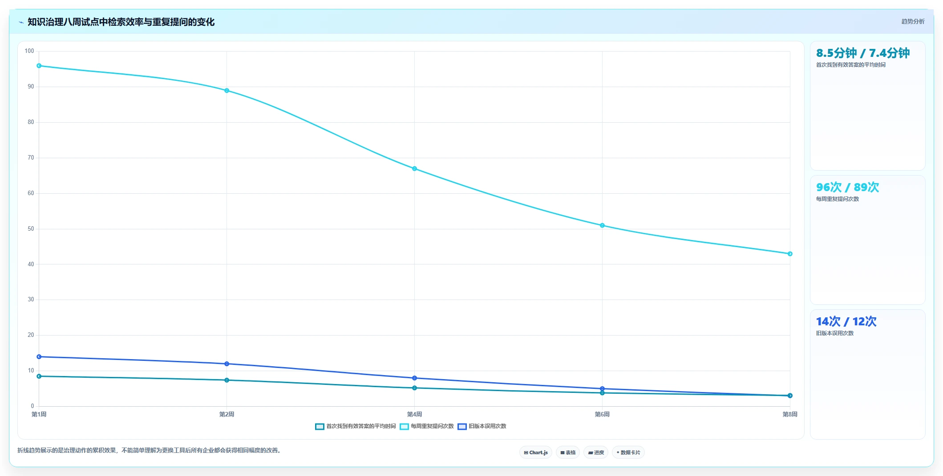This screenshot has height=476, width=943.
Task: Click the legend swatch for 每周重复提问次数
Action: click(x=404, y=427)
